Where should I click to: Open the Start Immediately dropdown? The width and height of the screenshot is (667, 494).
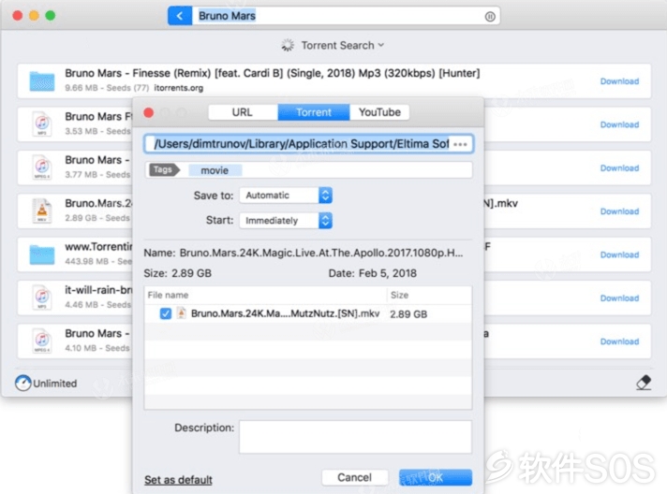(x=286, y=221)
